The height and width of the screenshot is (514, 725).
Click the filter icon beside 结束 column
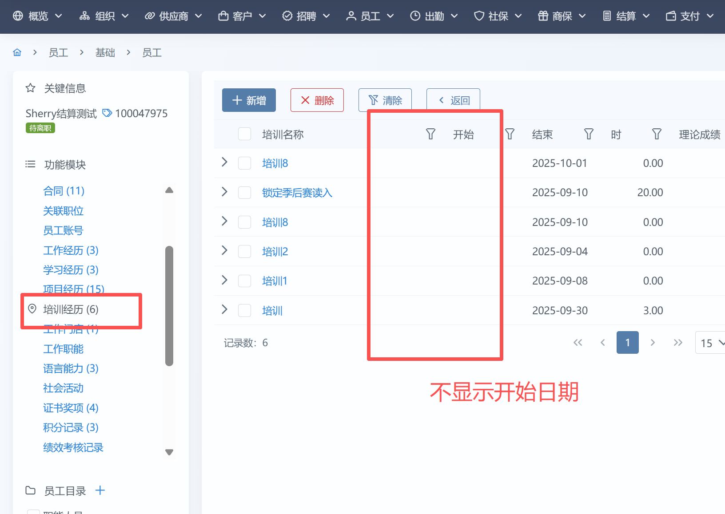point(588,134)
